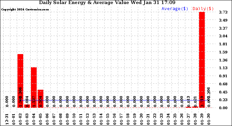The width and height of the screenshot is (232, 126).
Task: Click the 0.23 y-axis label
Action: pyautogui.click(x=223, y=100)
